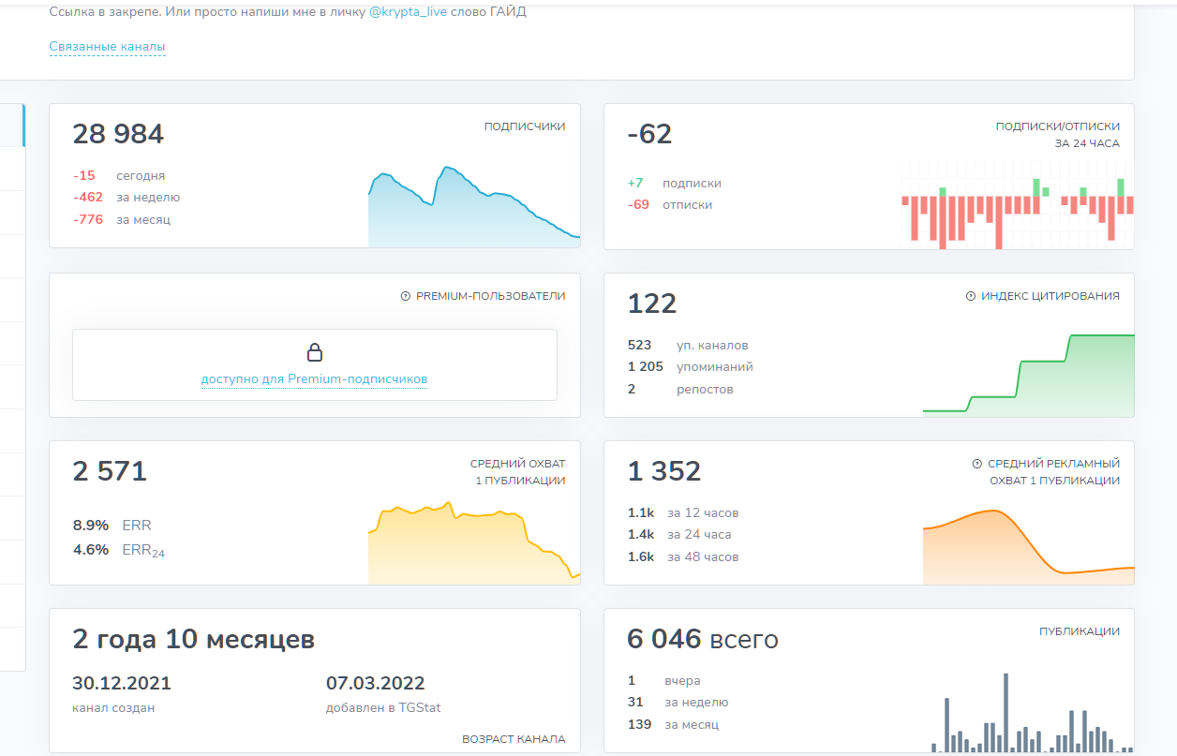Click the help icon beside СРЕДНИЙ РЕКЛАМНЫЙ ОХВАТ
1177x756 pixels.
coord(977,464)
